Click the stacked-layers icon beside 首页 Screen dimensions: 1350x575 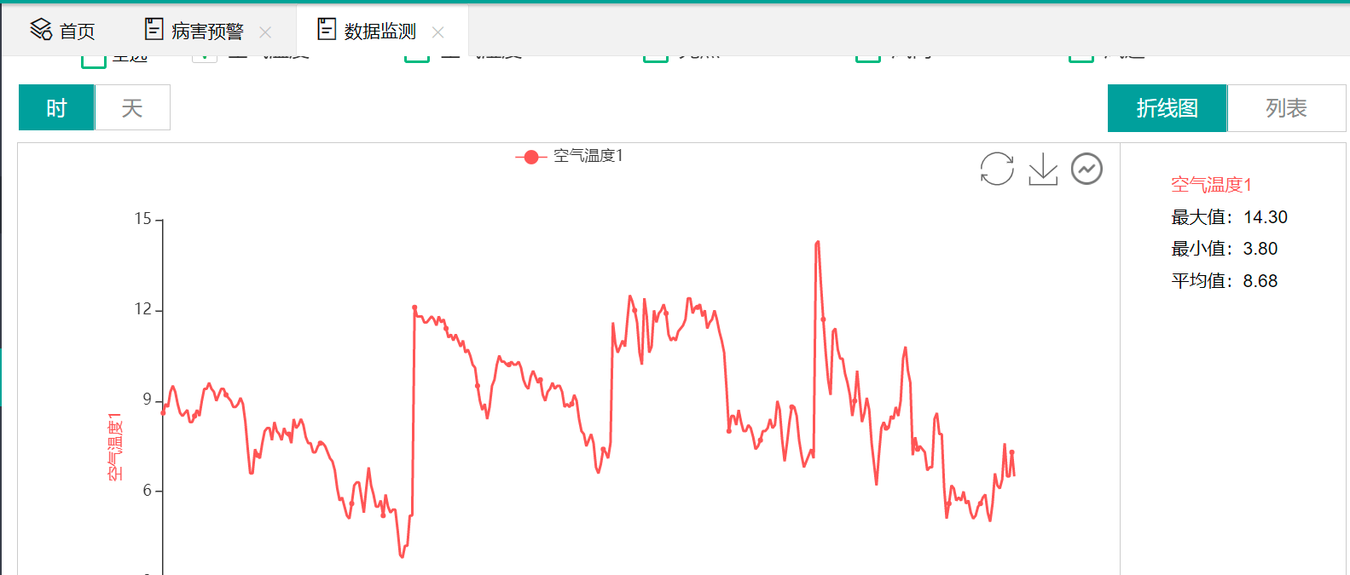[x=41, y=30]
